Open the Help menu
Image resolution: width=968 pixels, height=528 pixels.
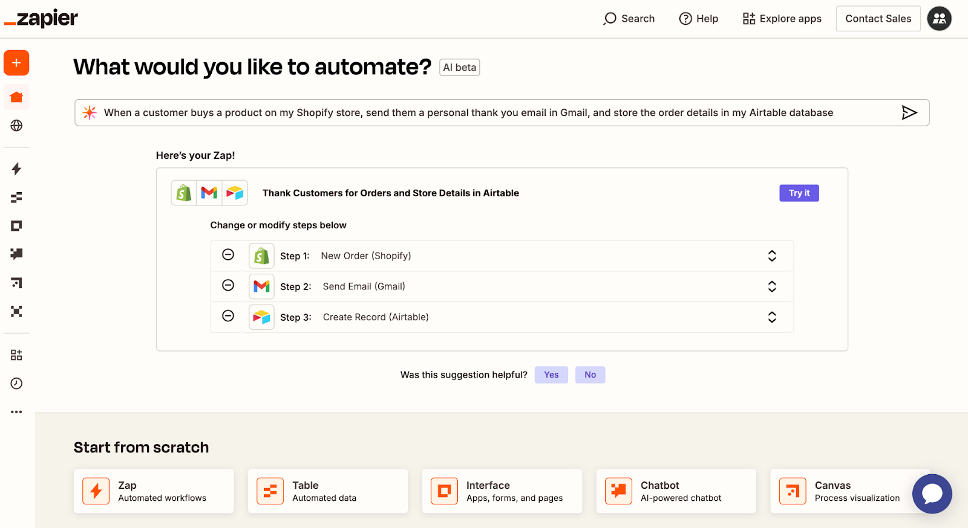pyautogui.click(x=698, y=19)
